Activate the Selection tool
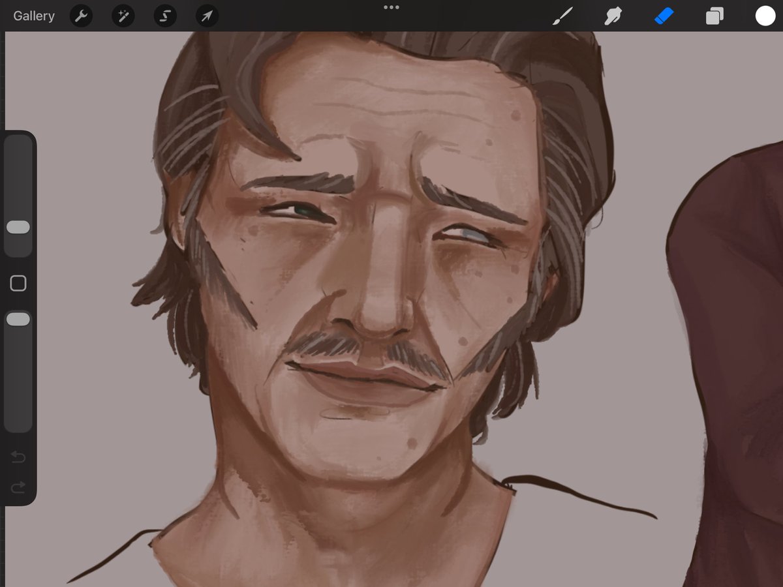783x587 pixels. click(x=165, y=16)
